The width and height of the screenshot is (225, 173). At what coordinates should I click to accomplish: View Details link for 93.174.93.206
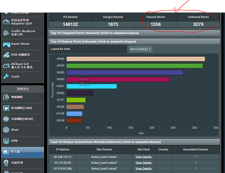143,169
